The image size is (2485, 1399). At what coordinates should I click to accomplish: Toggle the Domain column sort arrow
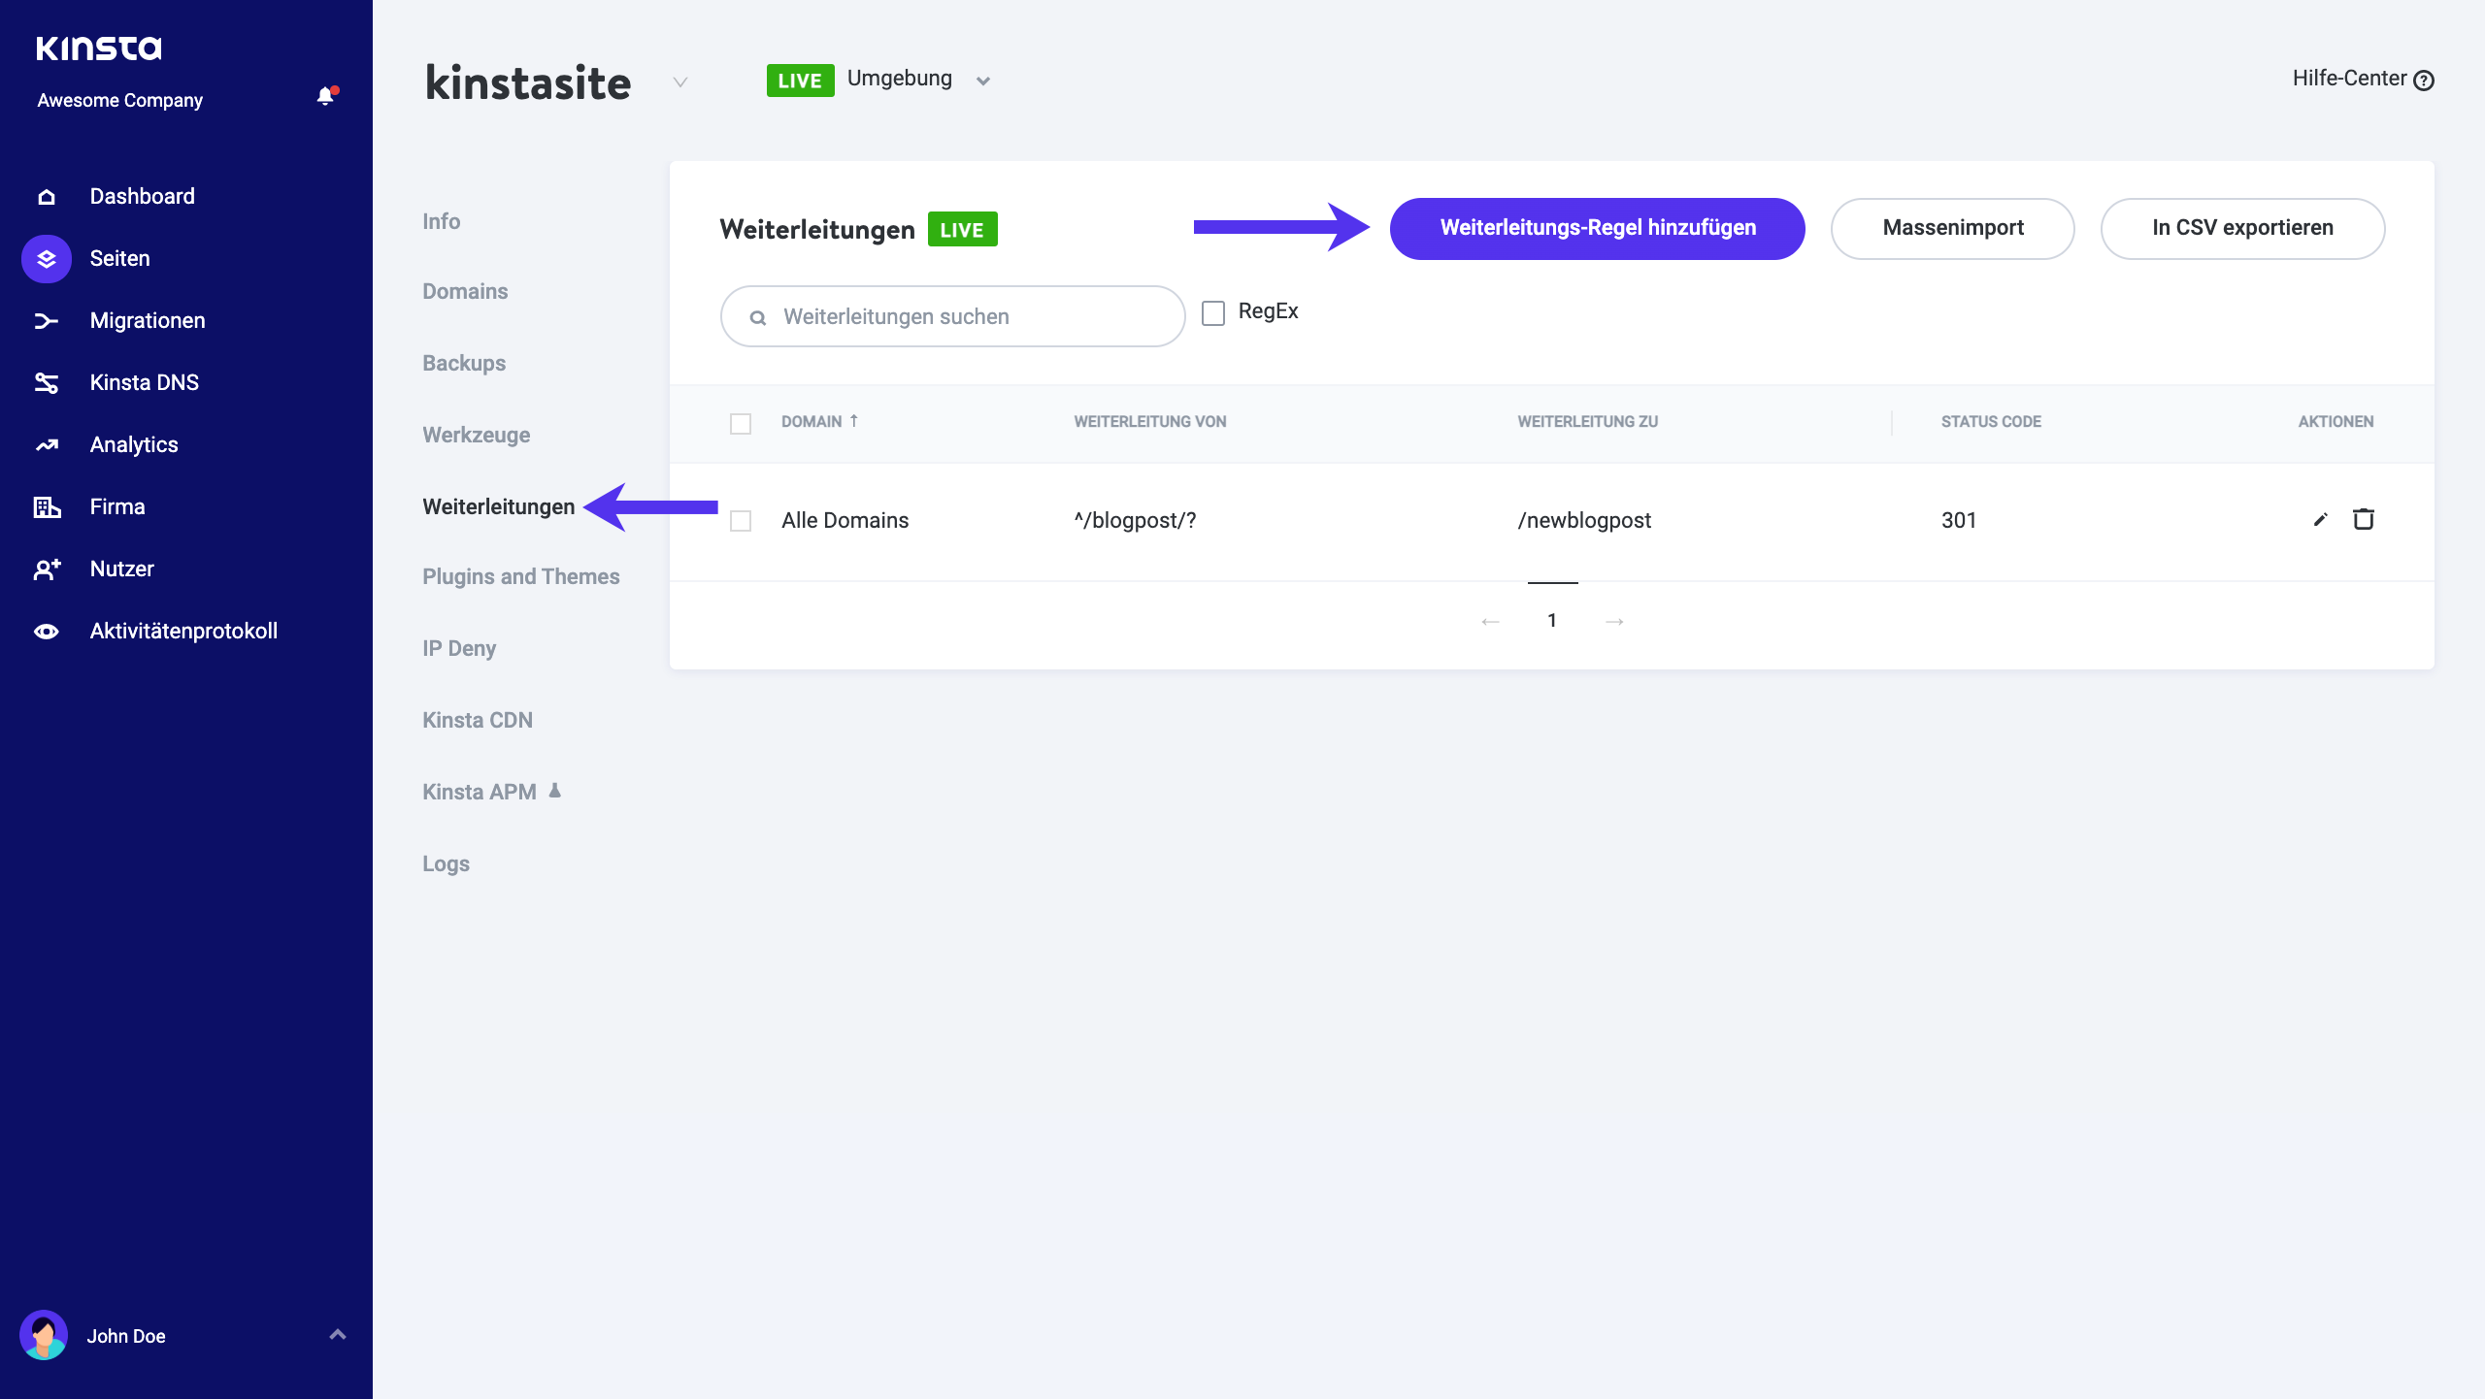click(855, 421)
